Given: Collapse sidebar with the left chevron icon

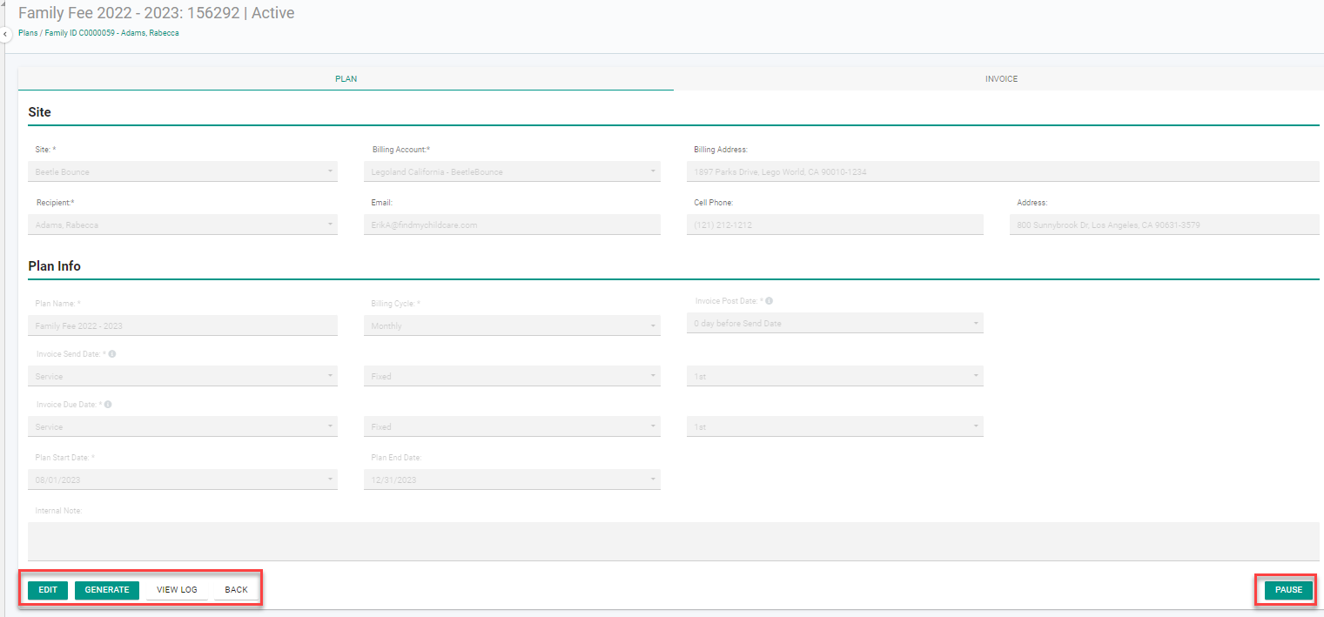Looking at the screenshot, I should 4,34.
